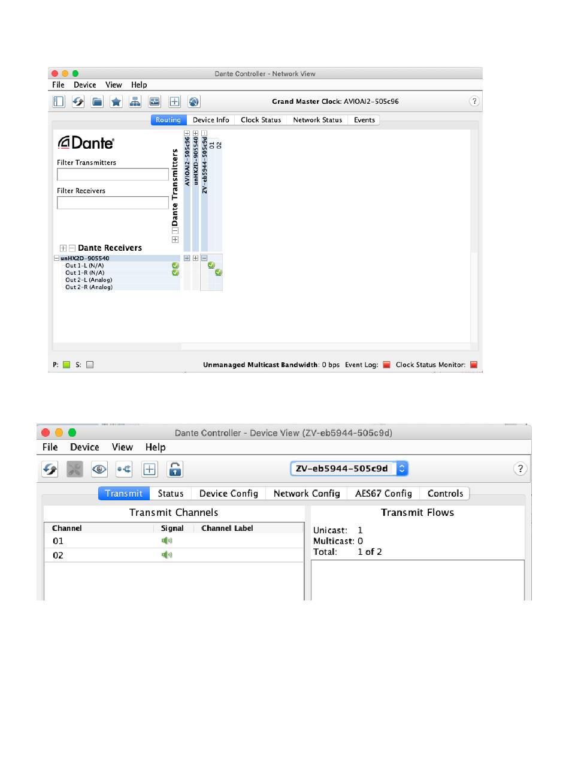569x760 pixels.
Task: Click the refresh icon in Device View toolbar
Action: pyautogui.click(x=50, y=469)
